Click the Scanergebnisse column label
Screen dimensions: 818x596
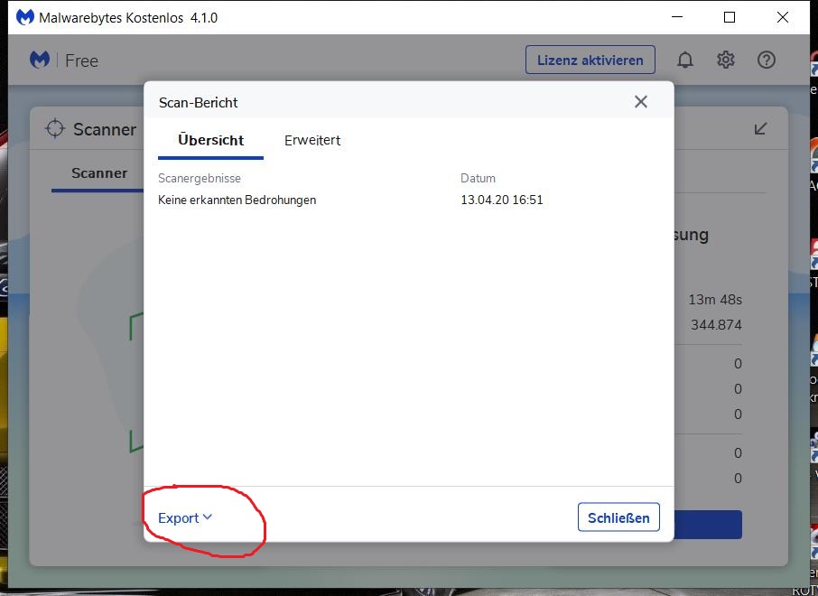pyautogui.click(x=200, y=179)
